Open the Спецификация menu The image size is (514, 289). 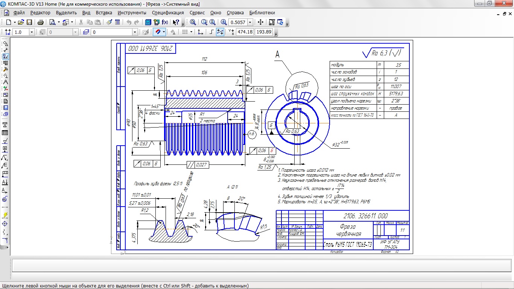pos(168,13)
